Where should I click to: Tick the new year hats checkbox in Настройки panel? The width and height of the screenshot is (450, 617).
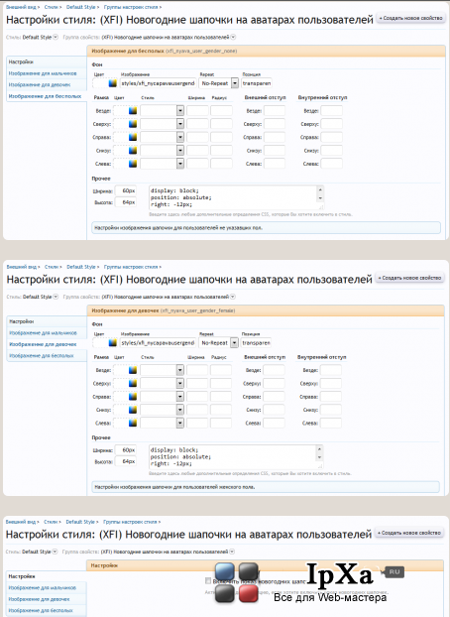(x=208, y=580)
